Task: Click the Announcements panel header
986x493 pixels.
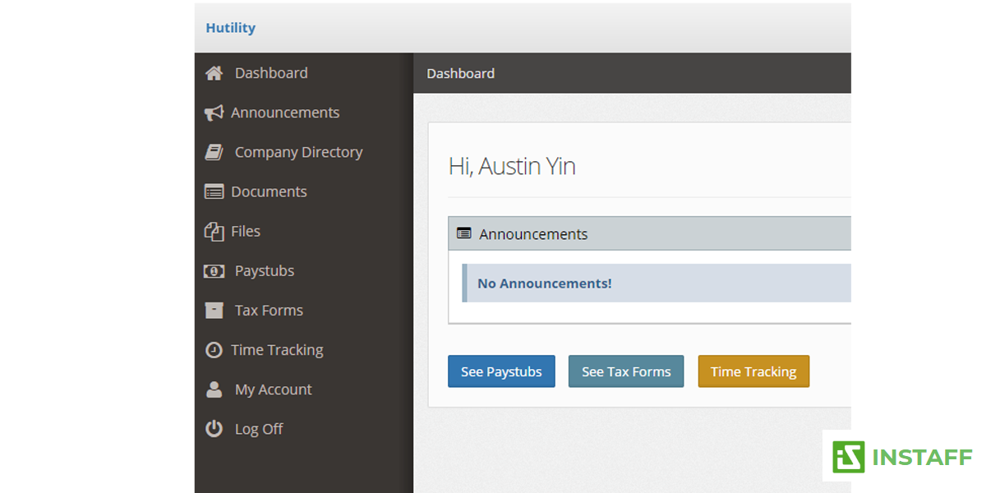Action: [x=648, y=234]
